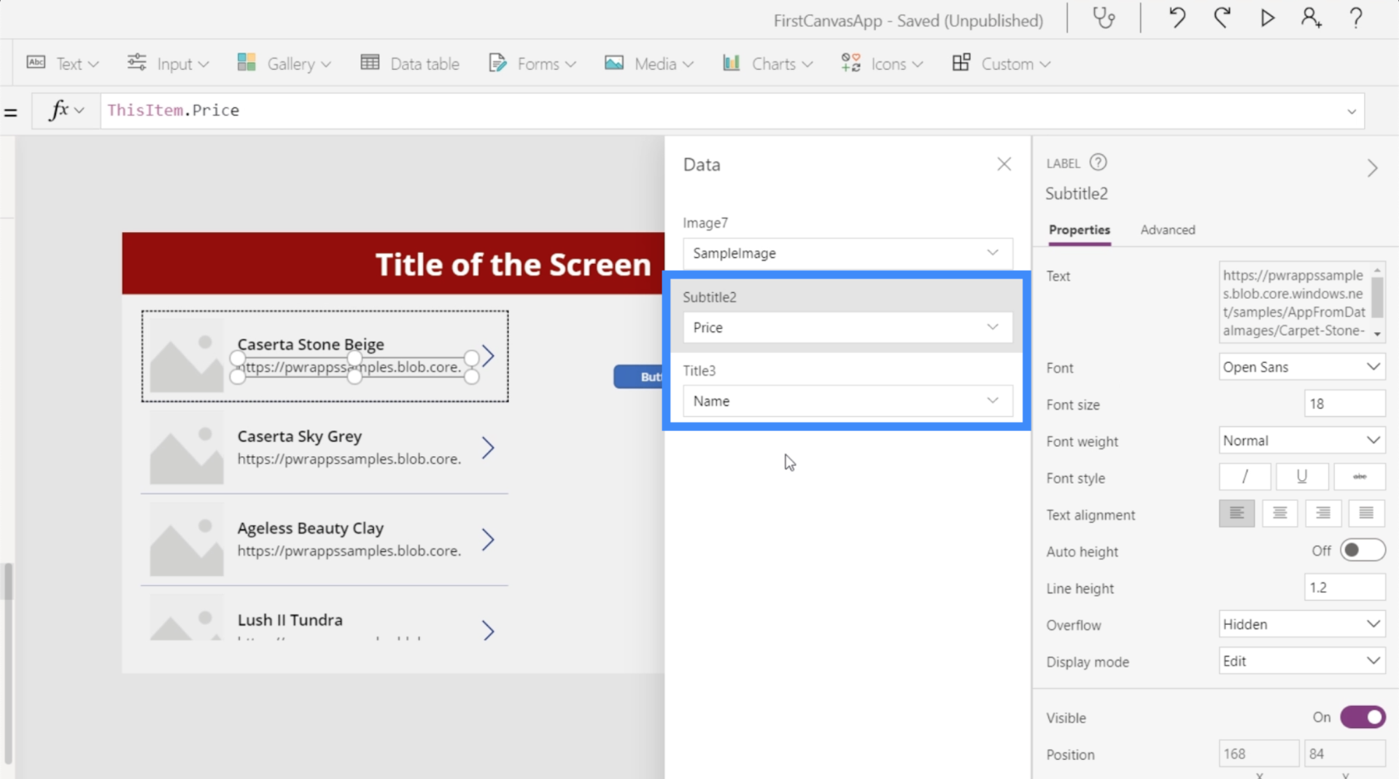The image size is (1399, 779).
Task: Click the Title of the Screen header
Action: [513, 264]
